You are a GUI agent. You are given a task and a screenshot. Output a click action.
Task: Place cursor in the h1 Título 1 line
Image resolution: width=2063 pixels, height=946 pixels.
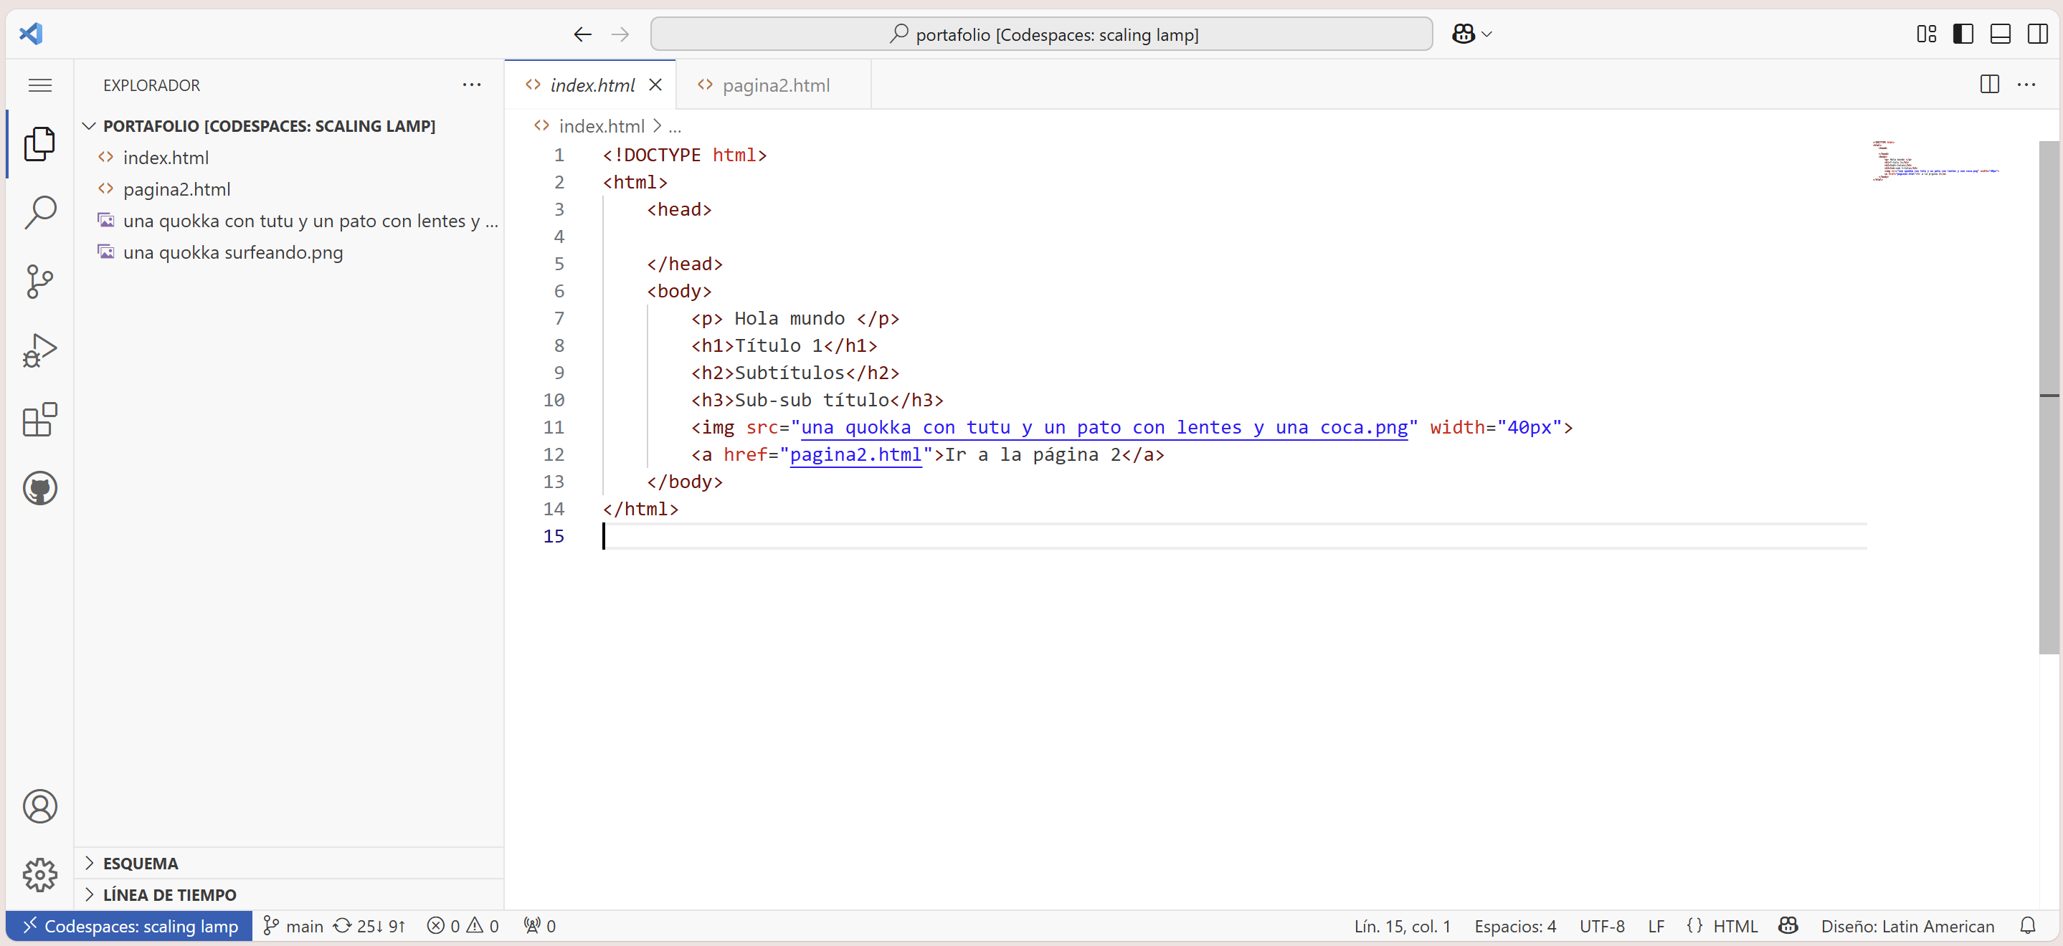click(783, 345)
